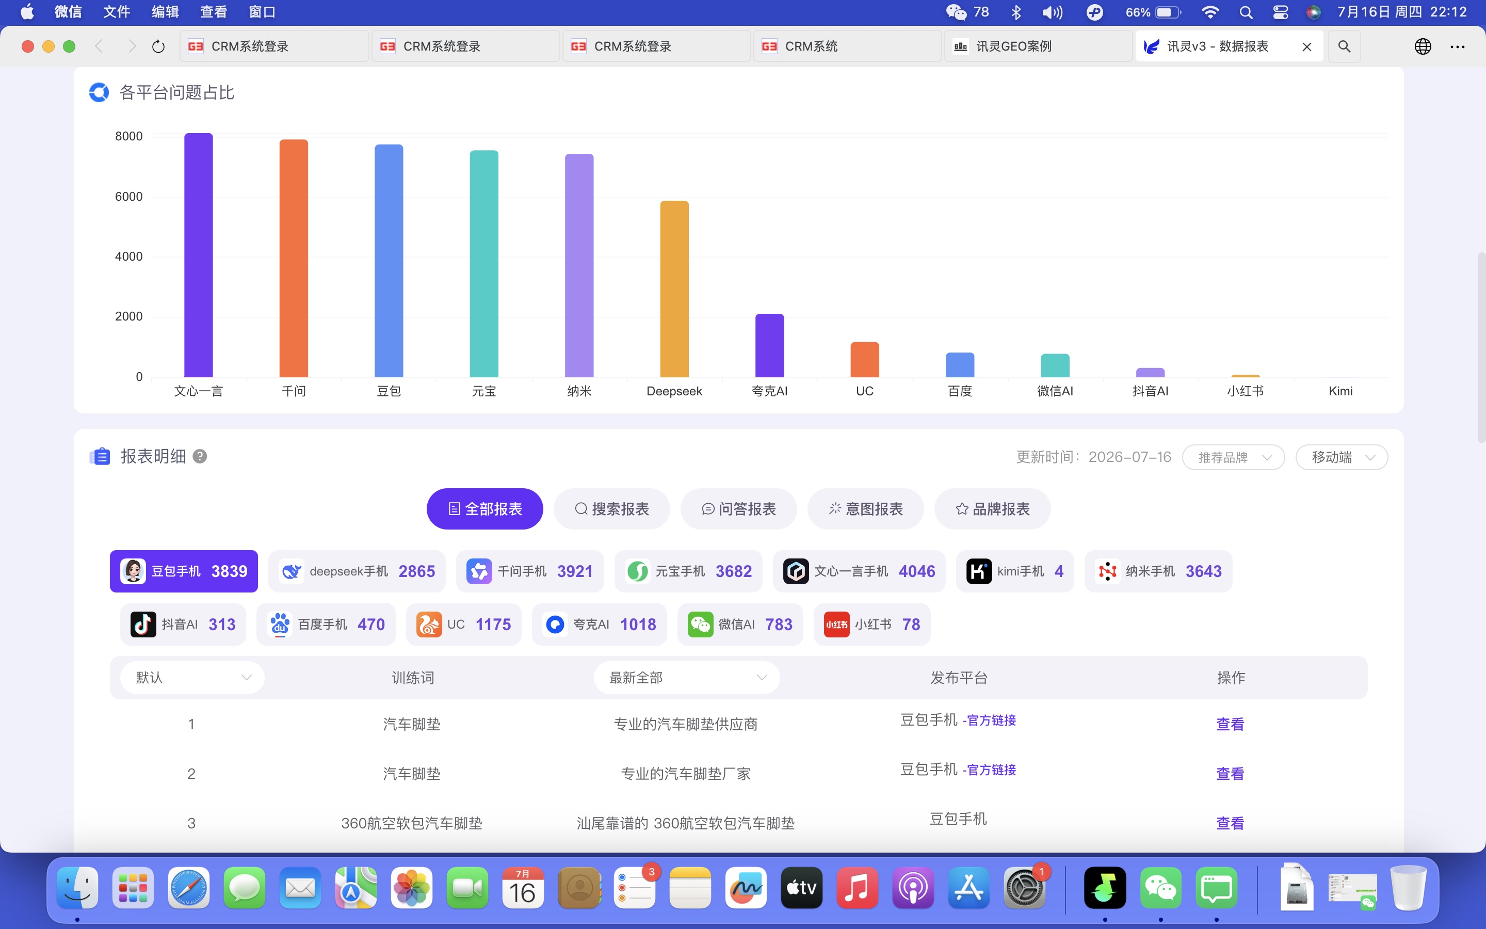
Task: Open the volume control in menu bar
Action: coord(1052,12)
